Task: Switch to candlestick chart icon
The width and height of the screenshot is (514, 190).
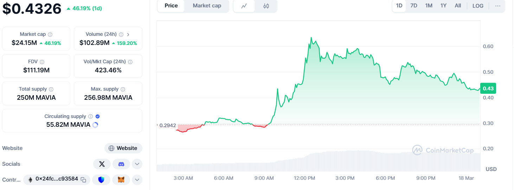Action: coord(266,6)
